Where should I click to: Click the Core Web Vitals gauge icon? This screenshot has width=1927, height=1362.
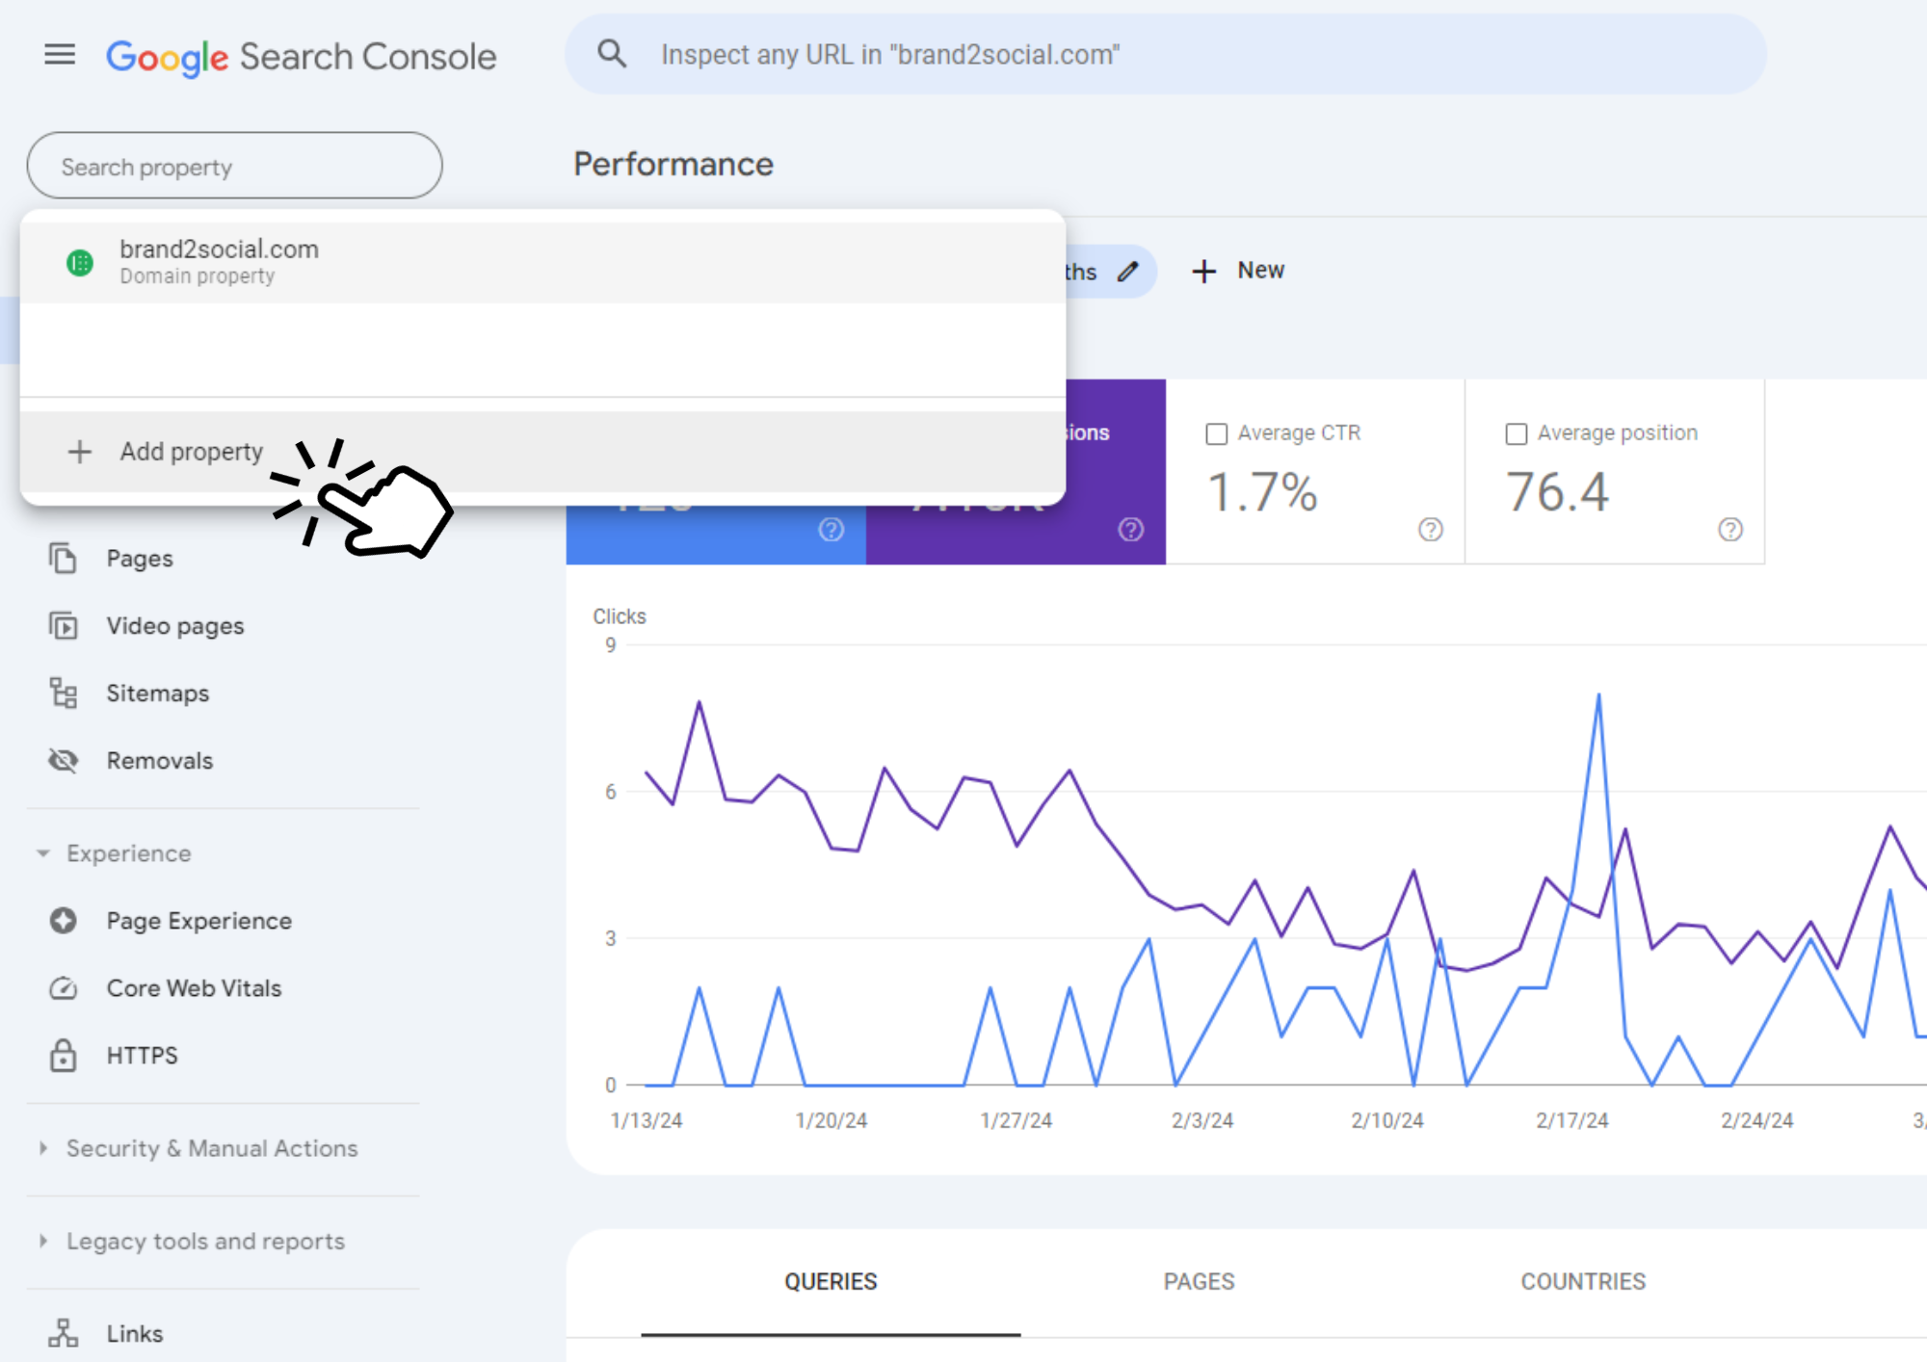[64, 988]
